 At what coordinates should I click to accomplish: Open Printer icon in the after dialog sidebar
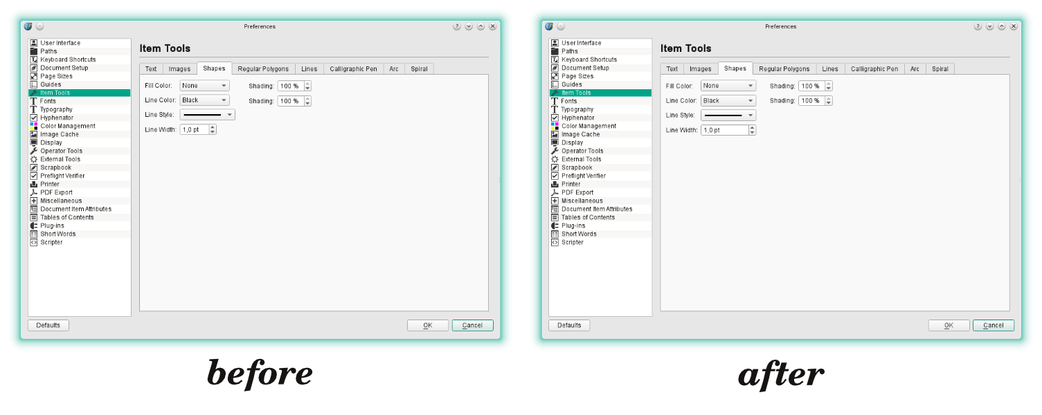(555, 184)
